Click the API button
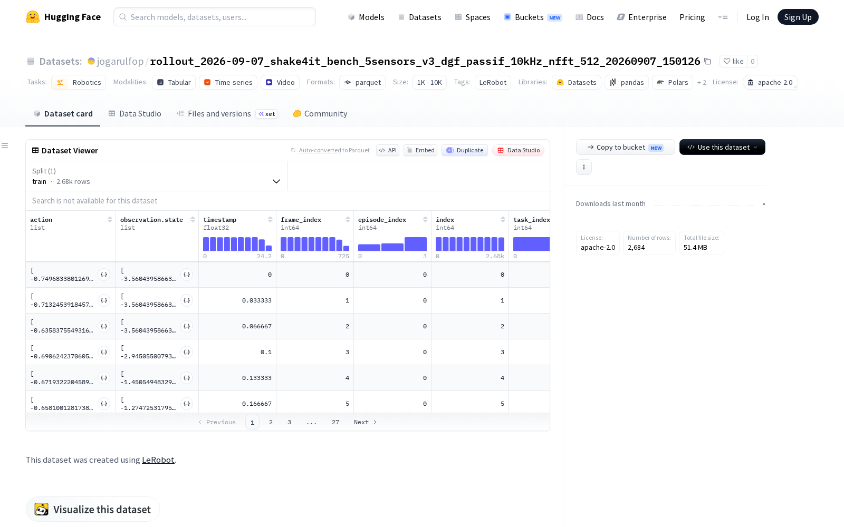Screen dimensions: 844x527 pos(388,150)
